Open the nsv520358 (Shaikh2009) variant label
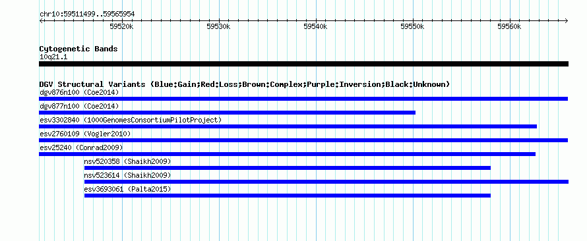587x241 pixels. (x=127, y=161)
